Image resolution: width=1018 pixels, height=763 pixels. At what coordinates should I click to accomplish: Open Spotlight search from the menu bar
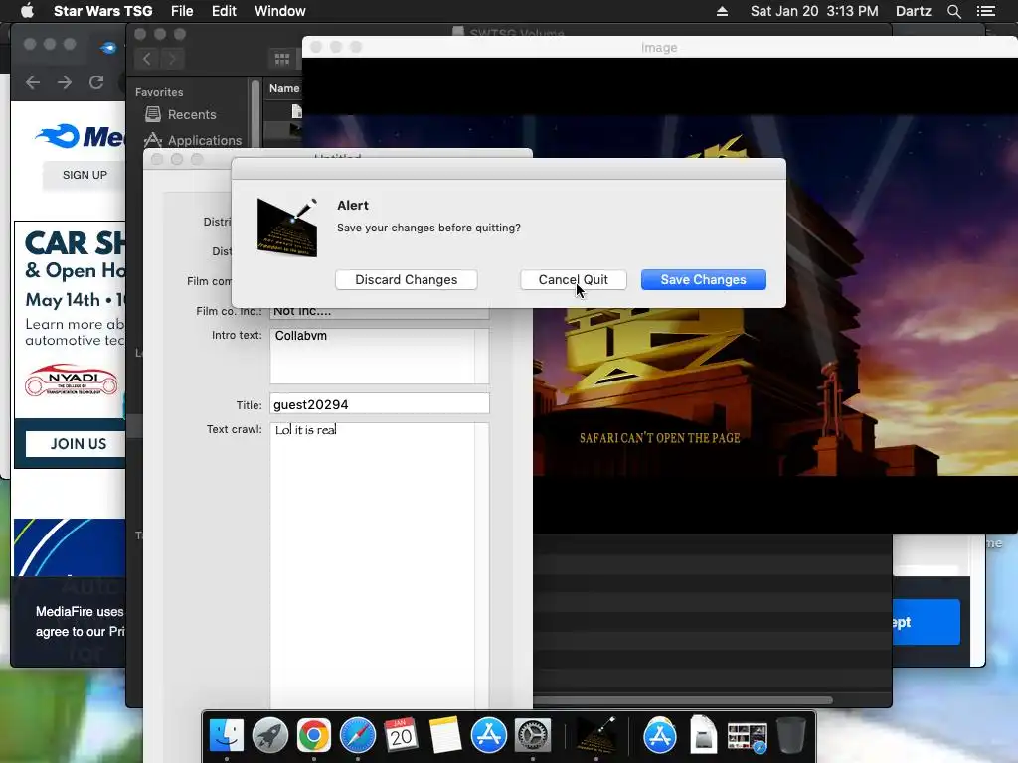point(953,11)
